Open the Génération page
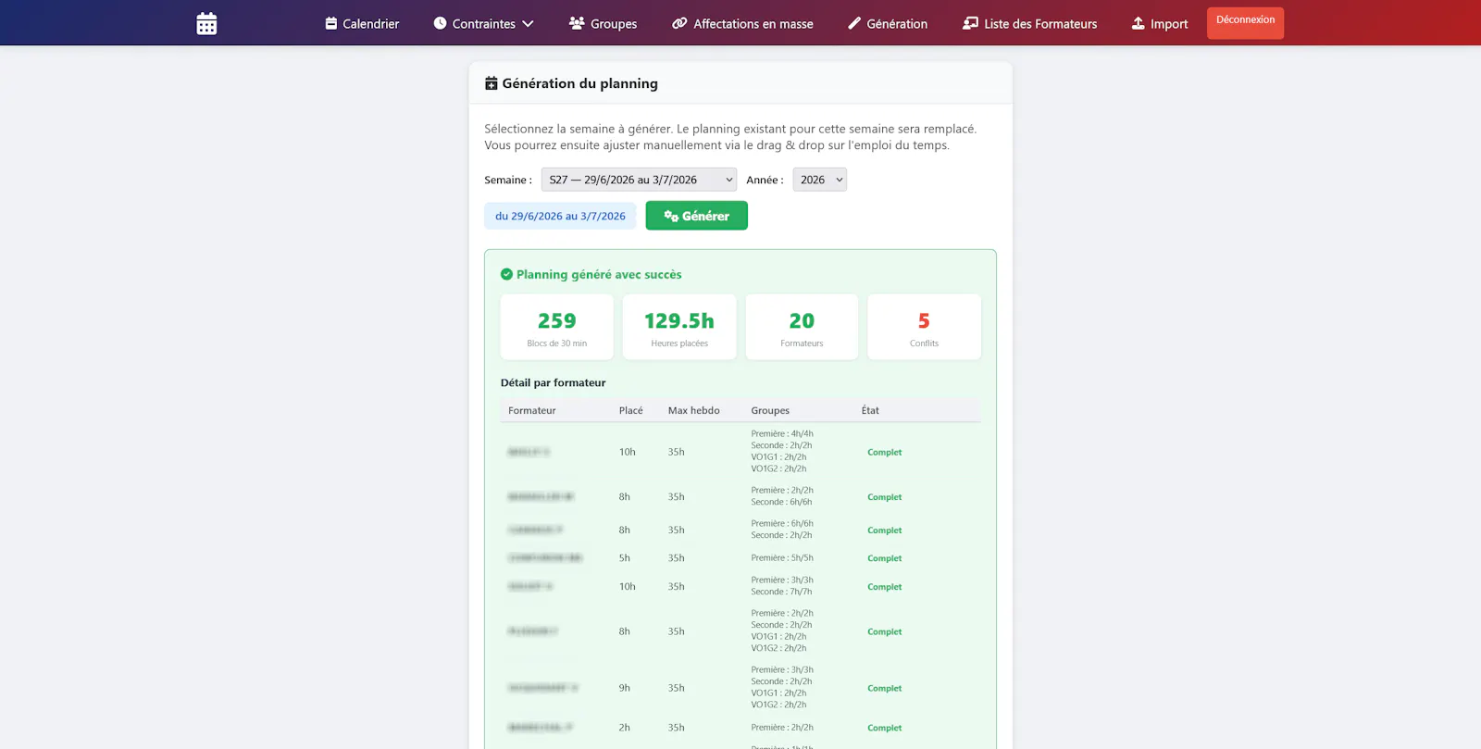 point(888,23)
